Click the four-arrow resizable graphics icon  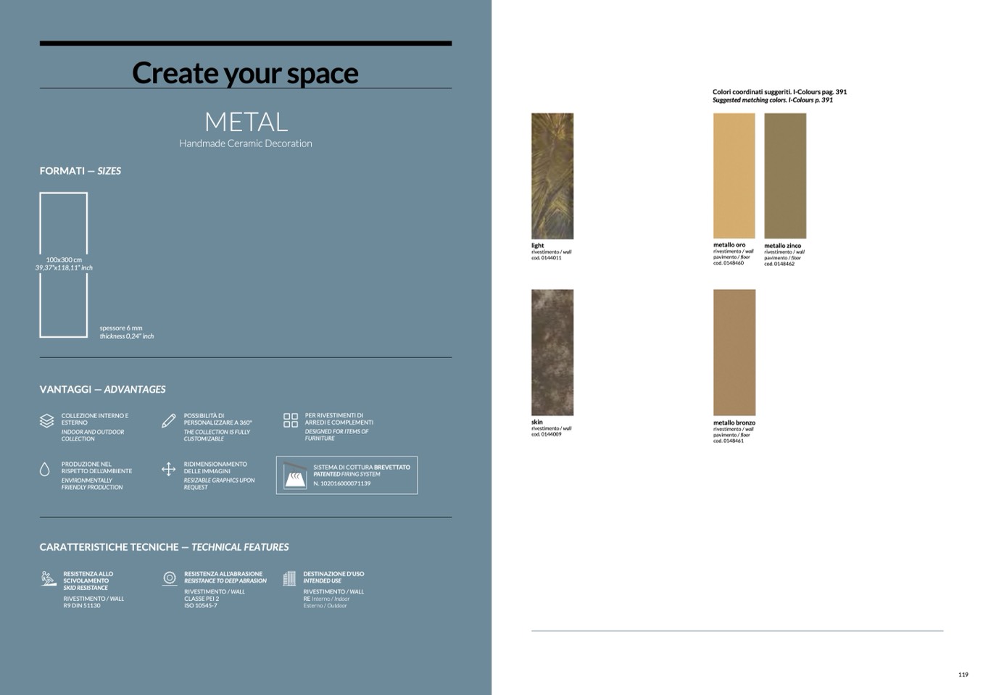tap(168, 470)
